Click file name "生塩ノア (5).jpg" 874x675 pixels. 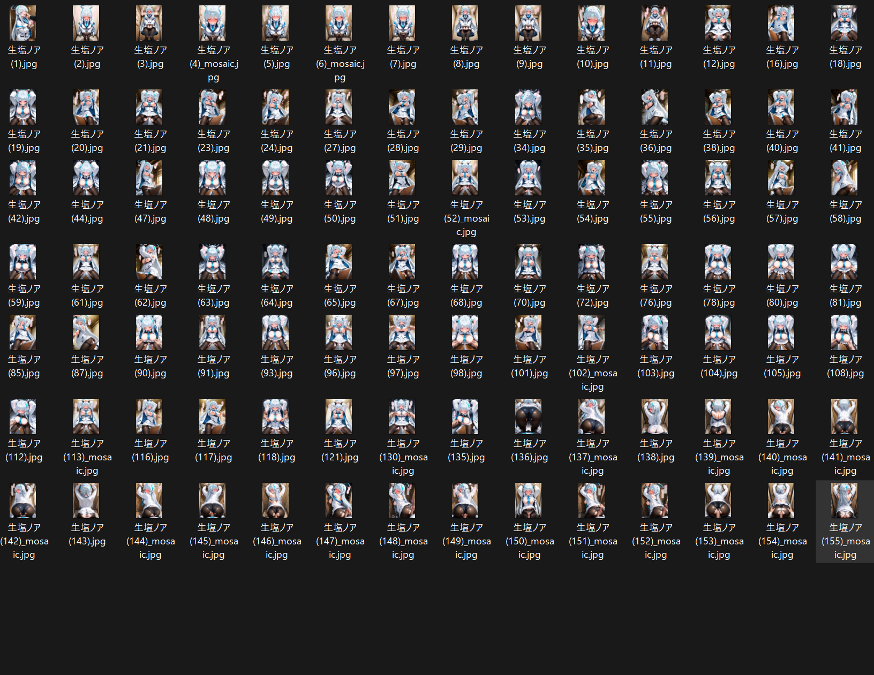pyautogui.click(x=276, y=57)
